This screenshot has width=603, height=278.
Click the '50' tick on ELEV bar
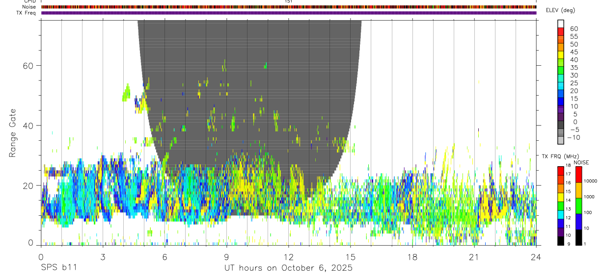point(574,44)
